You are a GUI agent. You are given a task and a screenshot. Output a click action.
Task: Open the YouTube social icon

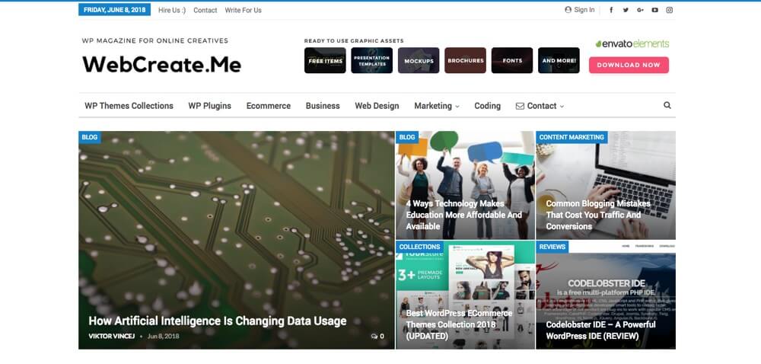[x=654, y=10]
